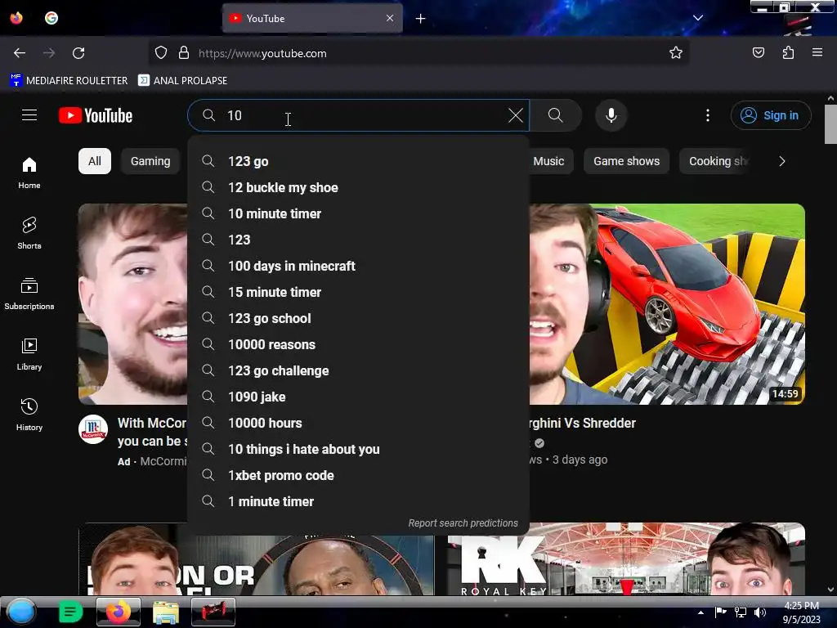837x628 pixels.
Task: Open the Firefox extensions puzzle icon
Action: click(x=788, y=53)
